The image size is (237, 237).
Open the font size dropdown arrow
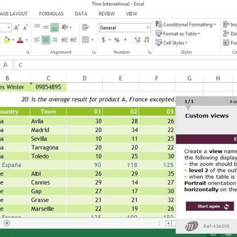pos(9,28)
